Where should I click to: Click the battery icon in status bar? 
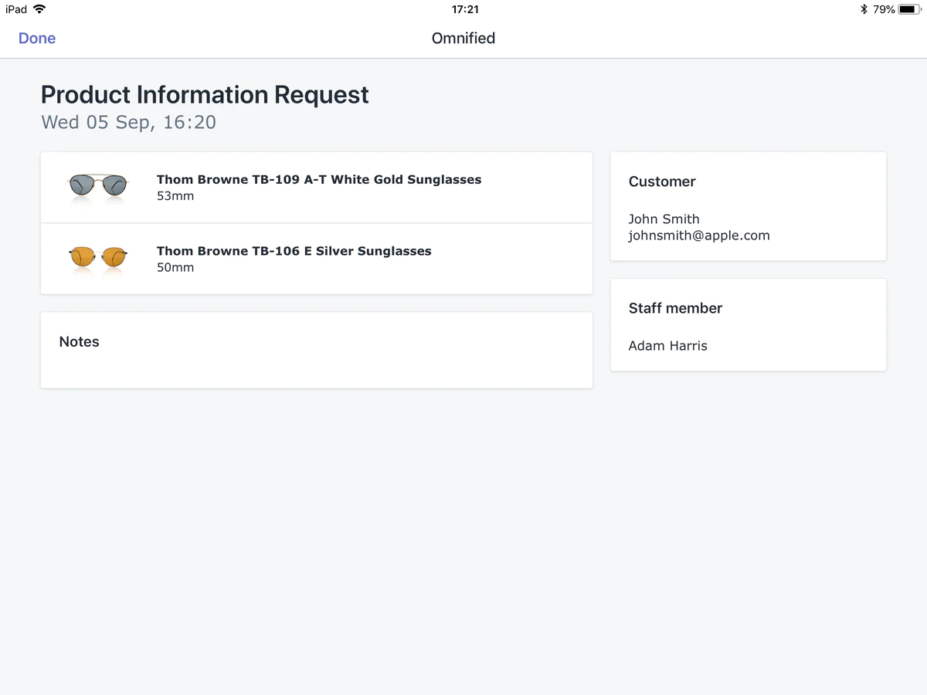(908, 9)
